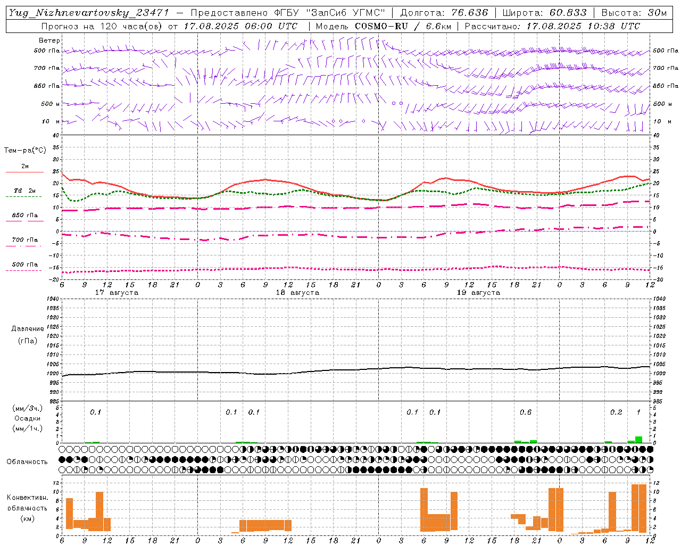Click the model label "COSMO-RU / 6.6км"

[x=403, y=26]
